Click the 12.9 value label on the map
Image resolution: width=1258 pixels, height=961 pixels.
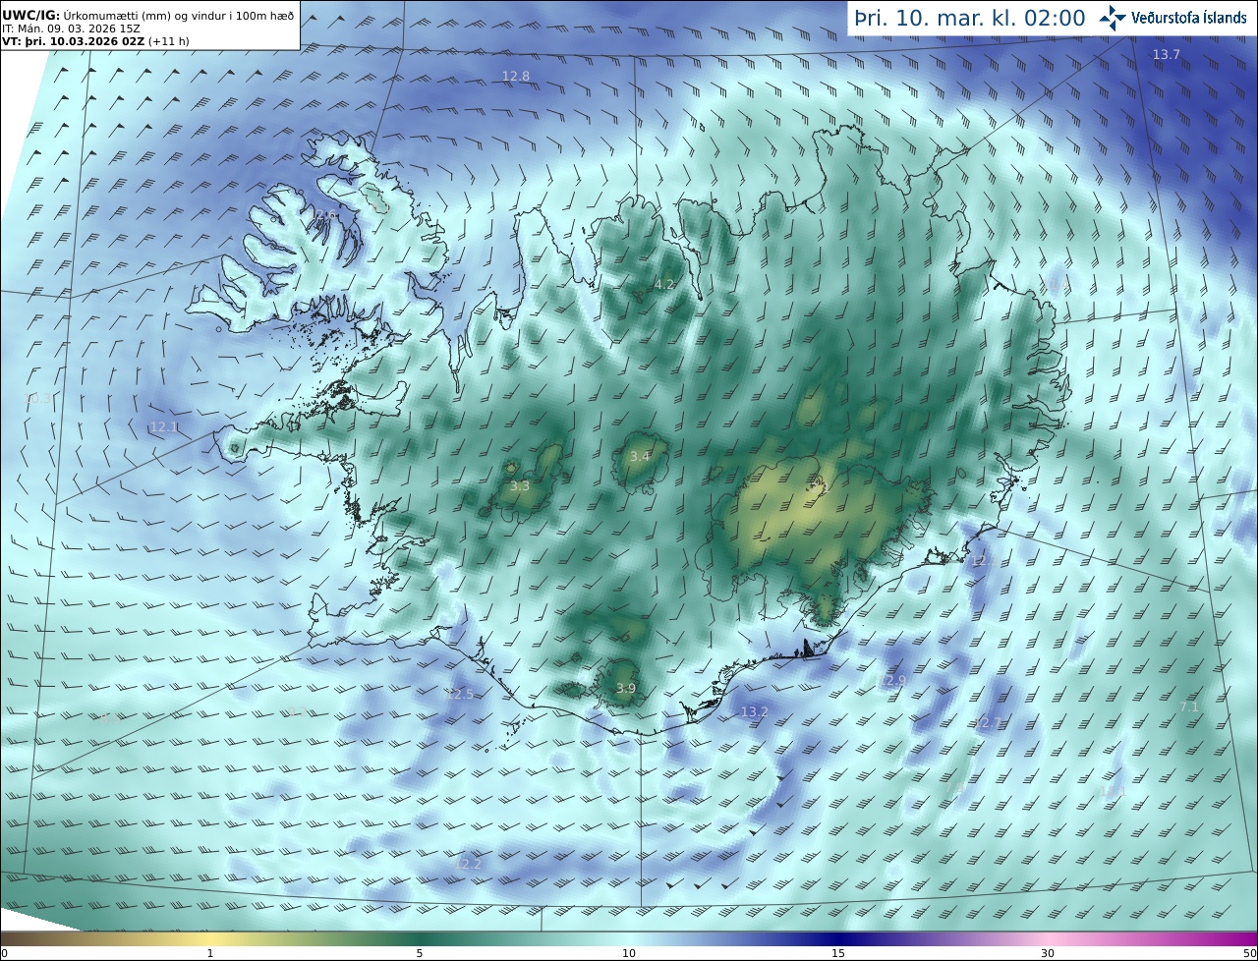point(892,680)
